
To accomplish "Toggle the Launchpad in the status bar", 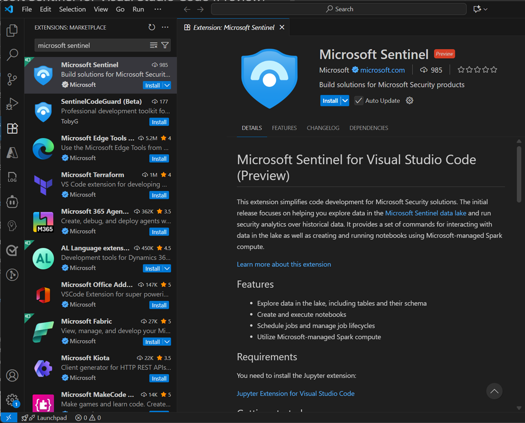I will pyautogui.click(x=44, y=418).
